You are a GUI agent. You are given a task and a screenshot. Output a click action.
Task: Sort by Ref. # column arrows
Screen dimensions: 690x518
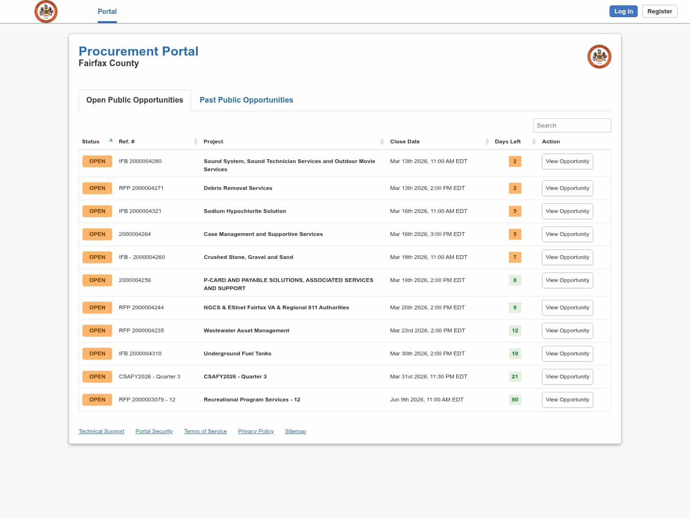pos(195,141)
